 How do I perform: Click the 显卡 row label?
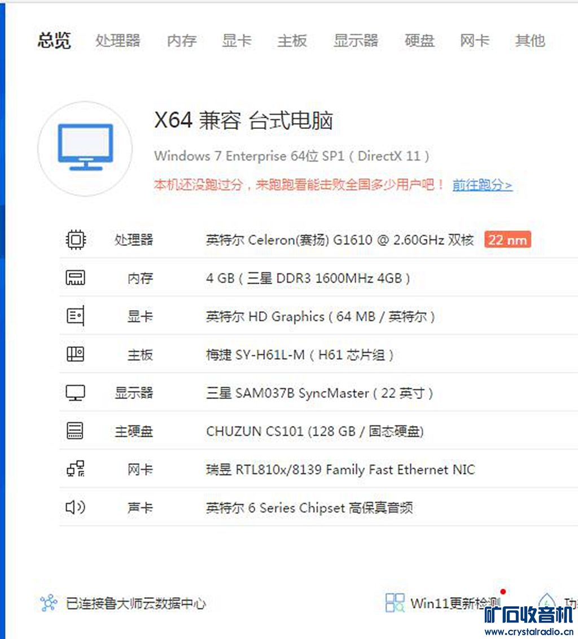pos(140,316)
